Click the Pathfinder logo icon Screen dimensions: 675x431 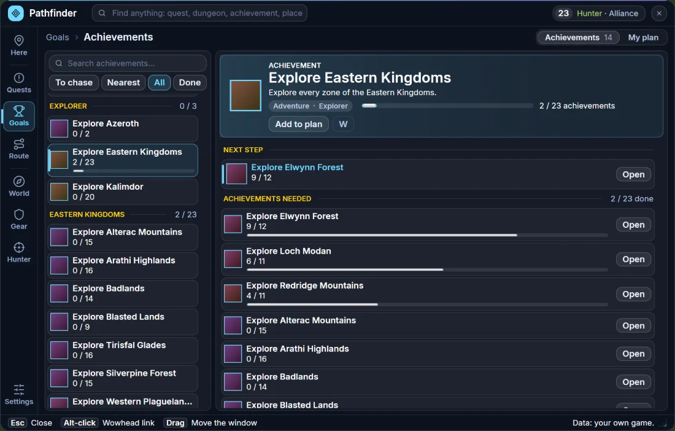[x=16, y=14]
